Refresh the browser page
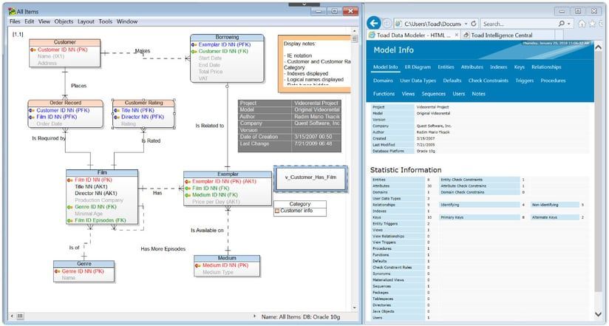The image size is (609, 326). tap(474, 24)
